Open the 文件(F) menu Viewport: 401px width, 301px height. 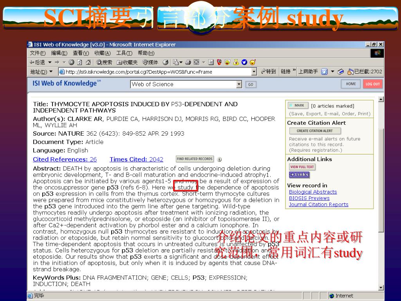tap(38, 53)
